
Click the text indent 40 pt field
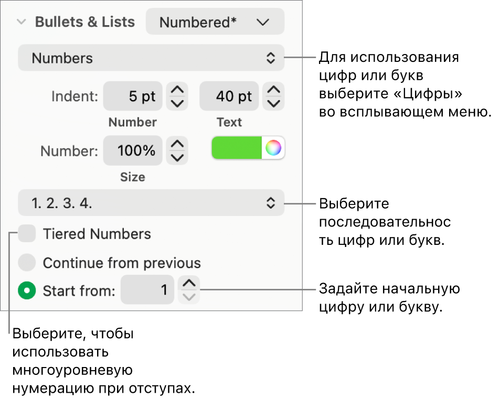[229, 96]
